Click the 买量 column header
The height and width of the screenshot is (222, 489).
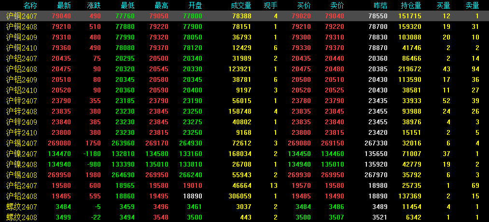[x=444, y=5]
